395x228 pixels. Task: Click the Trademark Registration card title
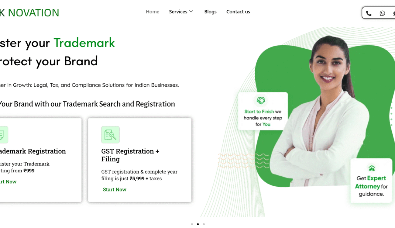pos(33,151)
